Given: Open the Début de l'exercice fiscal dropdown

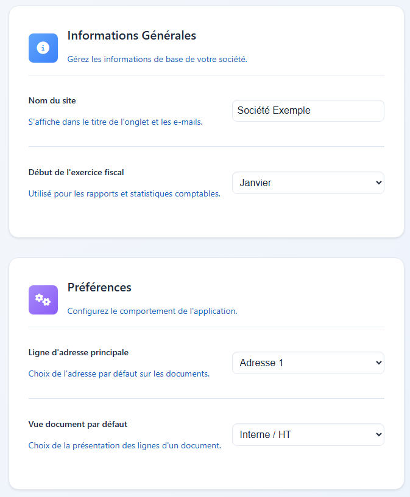Looking at the screenshot, I should click(308, 182).
